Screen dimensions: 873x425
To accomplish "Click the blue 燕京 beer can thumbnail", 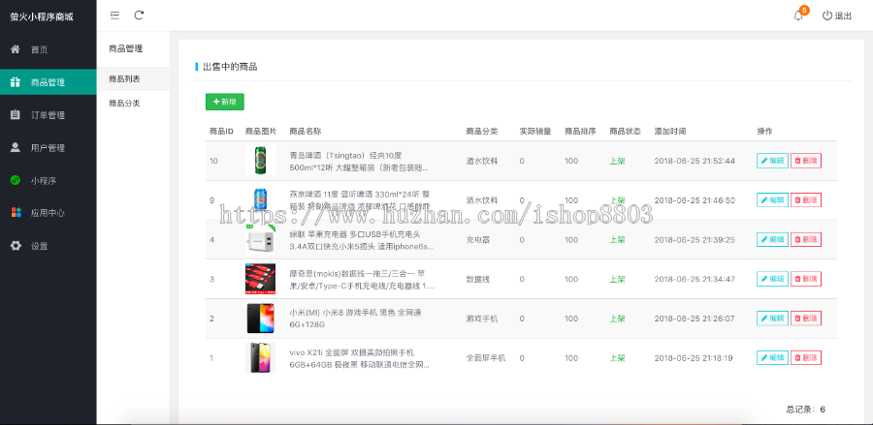I will pos(260,200).
